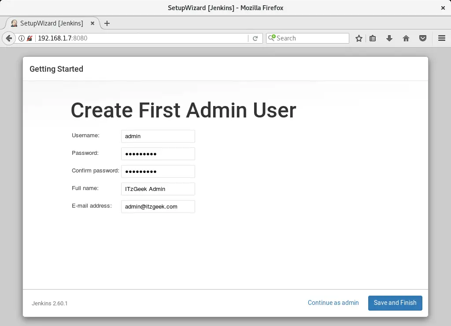Open the downloads arrow icon
This screenshot has height=326, width=451.
tap(389, 38)
